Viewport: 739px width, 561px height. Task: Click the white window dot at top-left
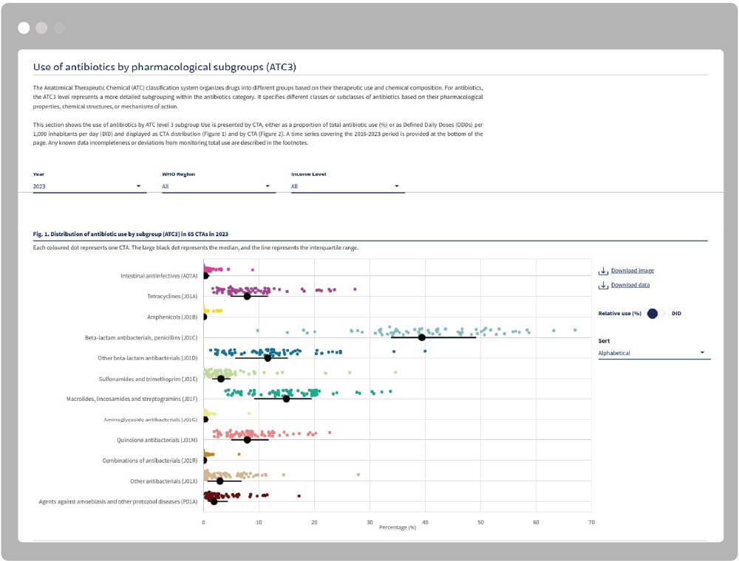[x=24, y=28]
